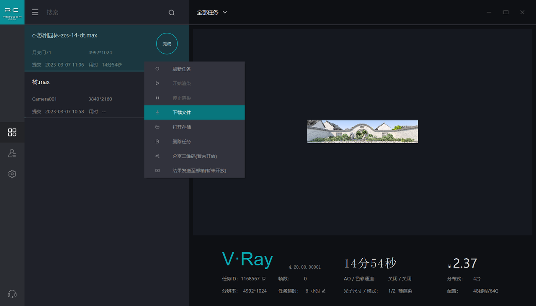The height and width of the screenshot is (306, 536).
Task: Copy task ID 1168567 icon
Action: pyautogui.click(x=263, y=279)
